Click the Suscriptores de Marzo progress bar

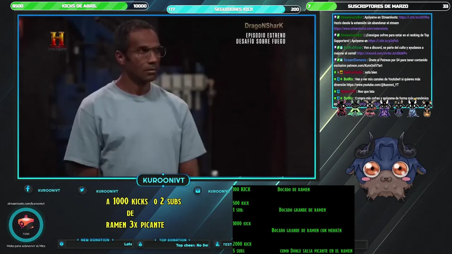[378, 6]
